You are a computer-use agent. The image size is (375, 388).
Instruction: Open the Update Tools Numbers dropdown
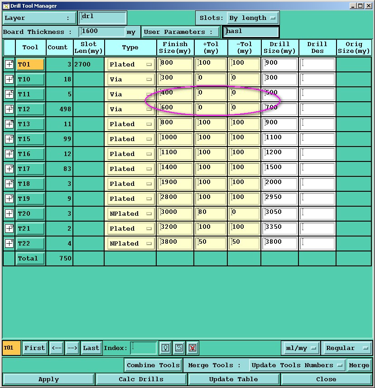(x=297, y=365)
